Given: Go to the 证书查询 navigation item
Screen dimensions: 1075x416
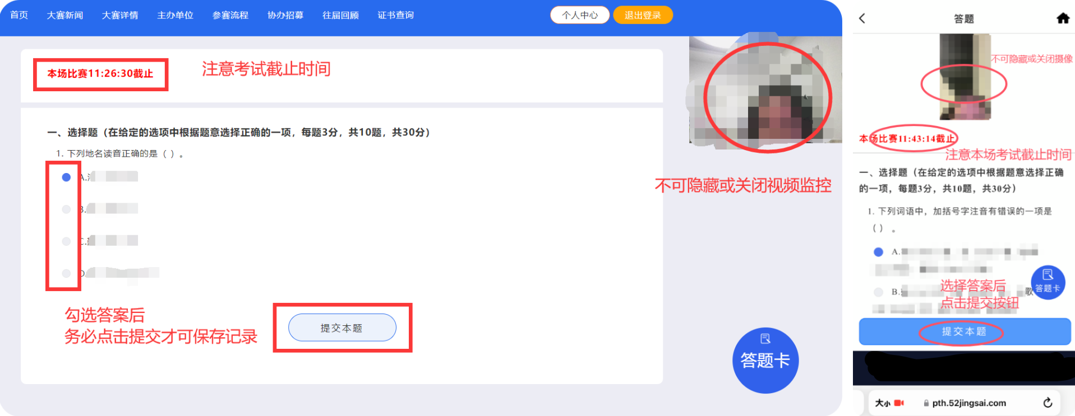Looking at the screenshot, I should tap(395, 15).
